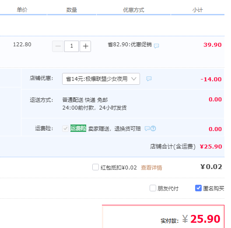Enable the 红包抵扣¥0.02 checkbox

(95, 167)
